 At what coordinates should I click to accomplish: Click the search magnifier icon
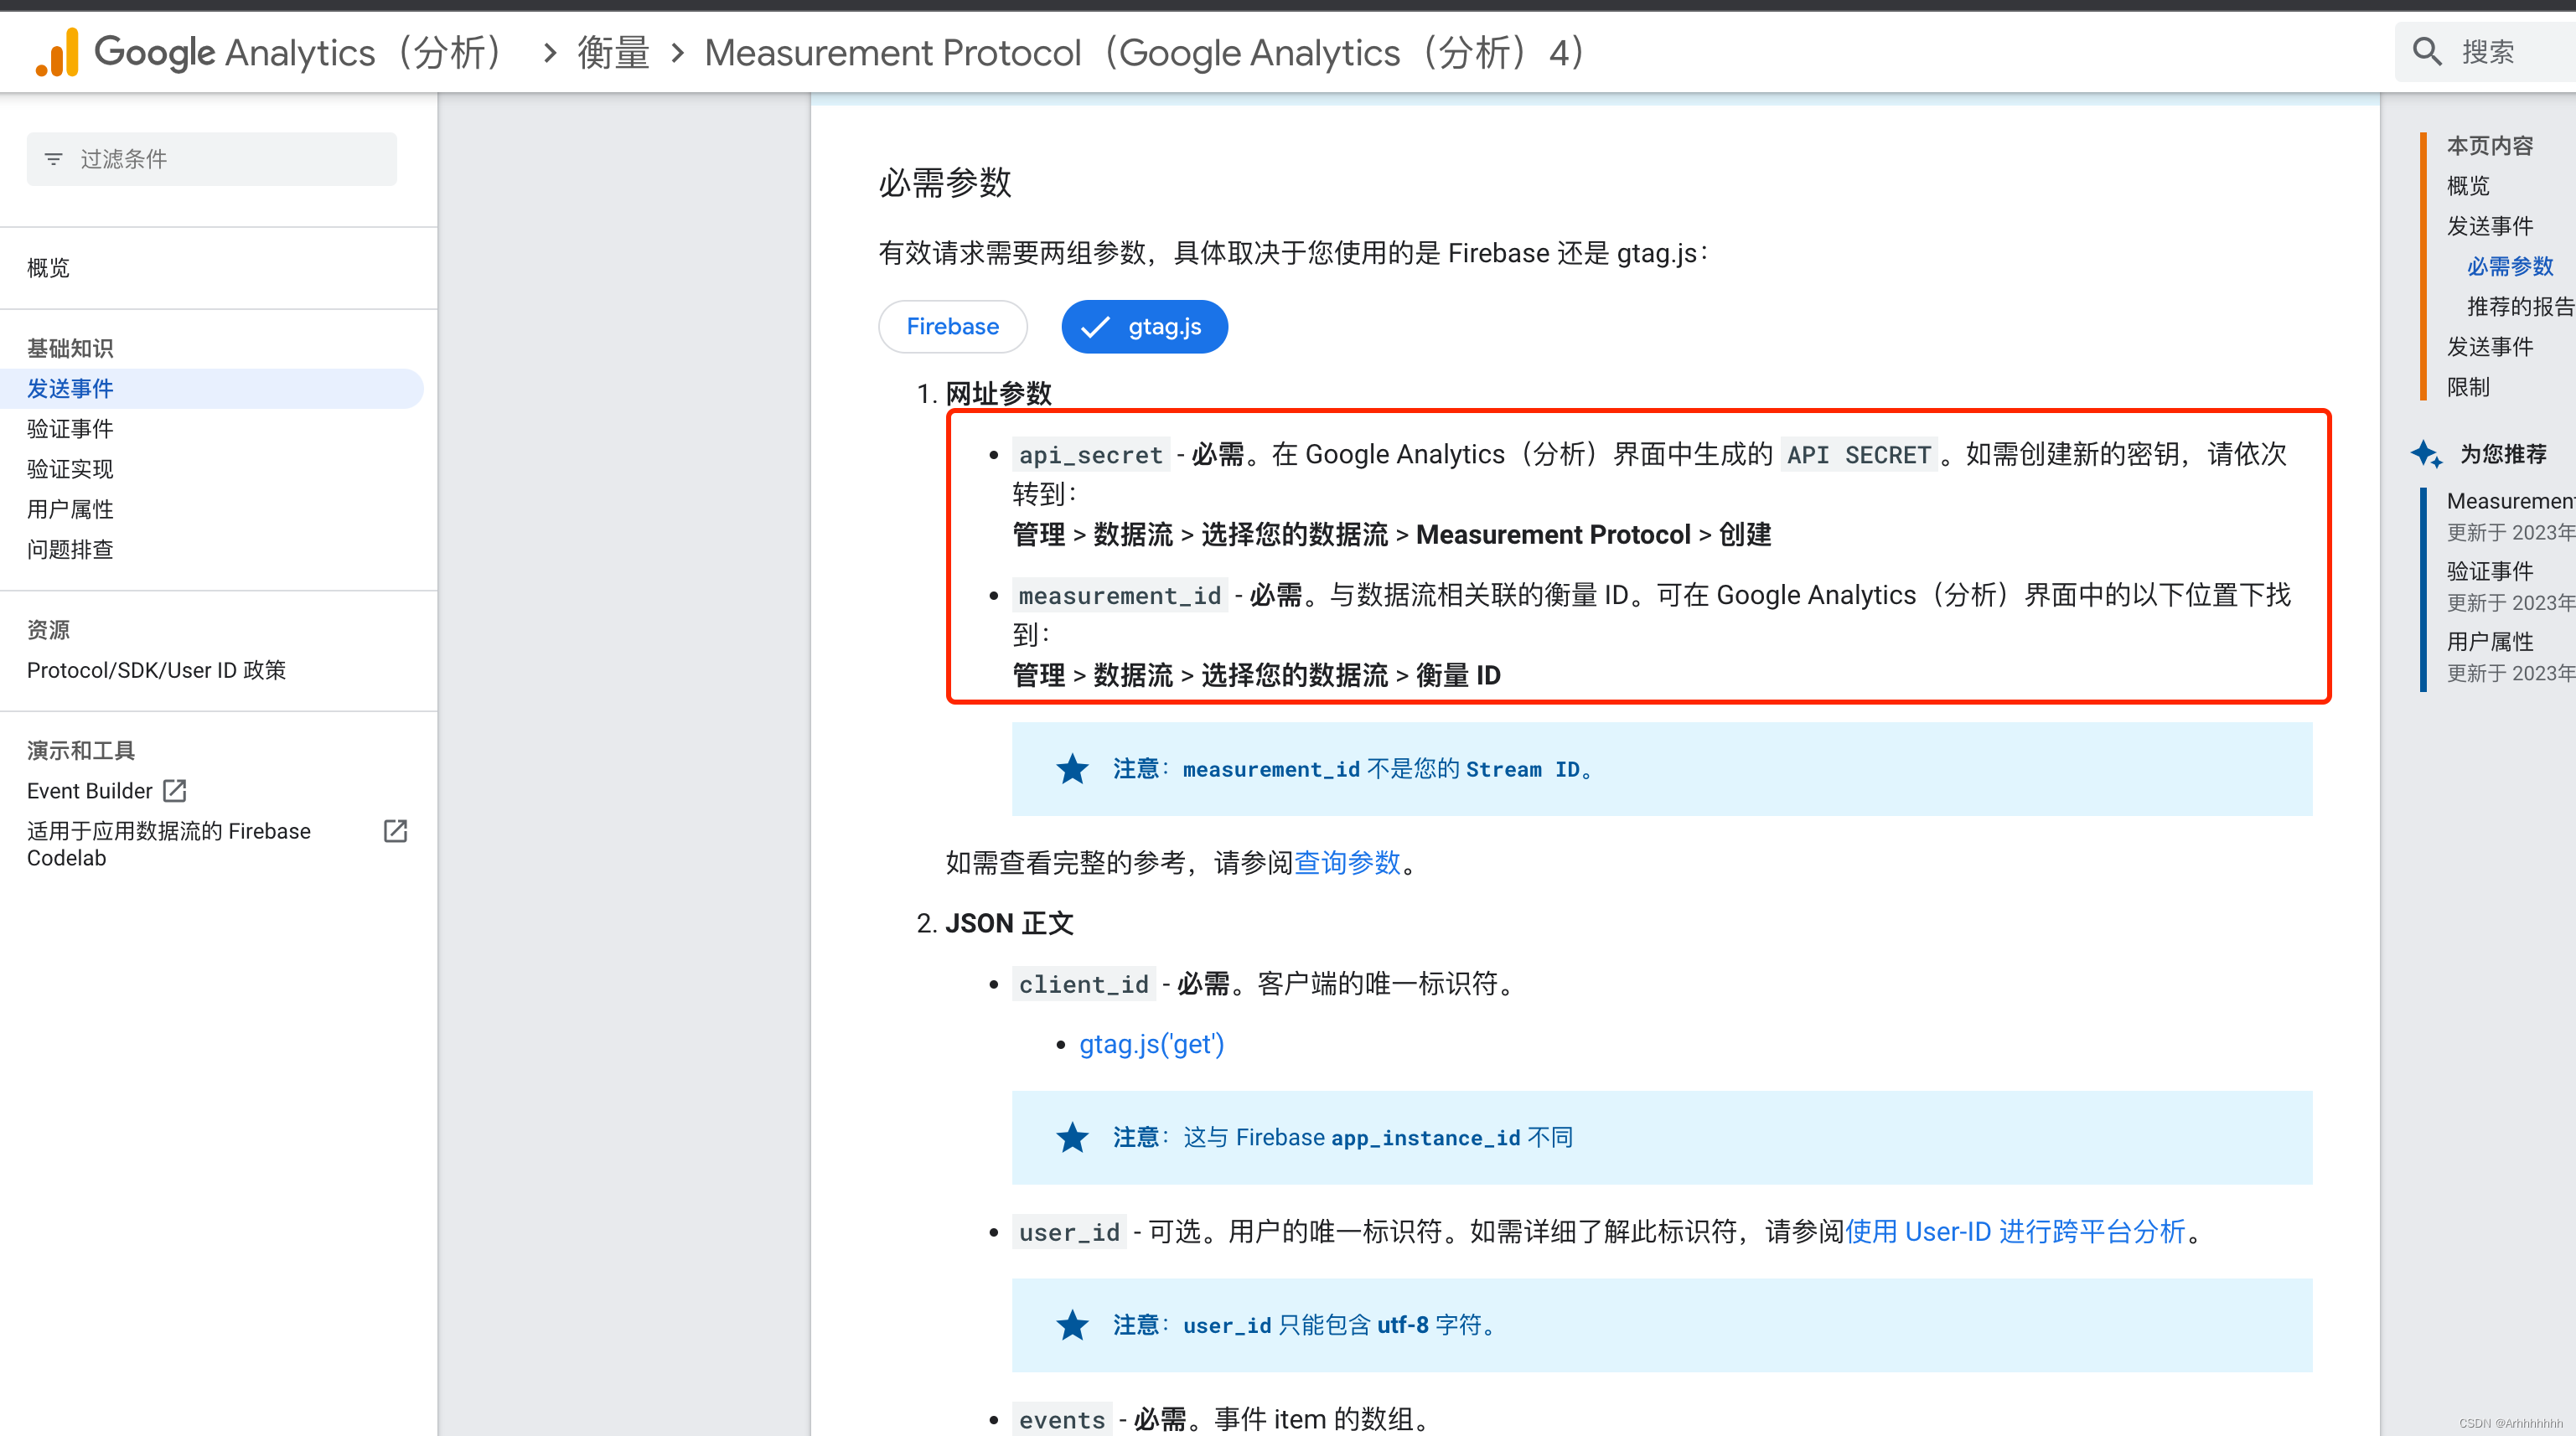(x=2427, y=51)
